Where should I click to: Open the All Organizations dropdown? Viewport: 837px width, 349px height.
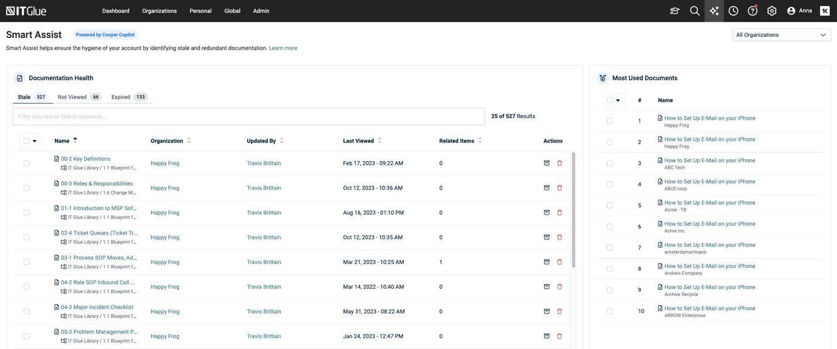coord(781,35)
